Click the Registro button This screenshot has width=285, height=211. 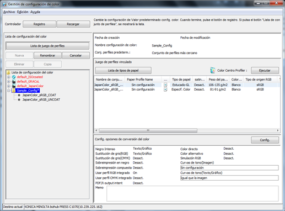pos(39,24)
